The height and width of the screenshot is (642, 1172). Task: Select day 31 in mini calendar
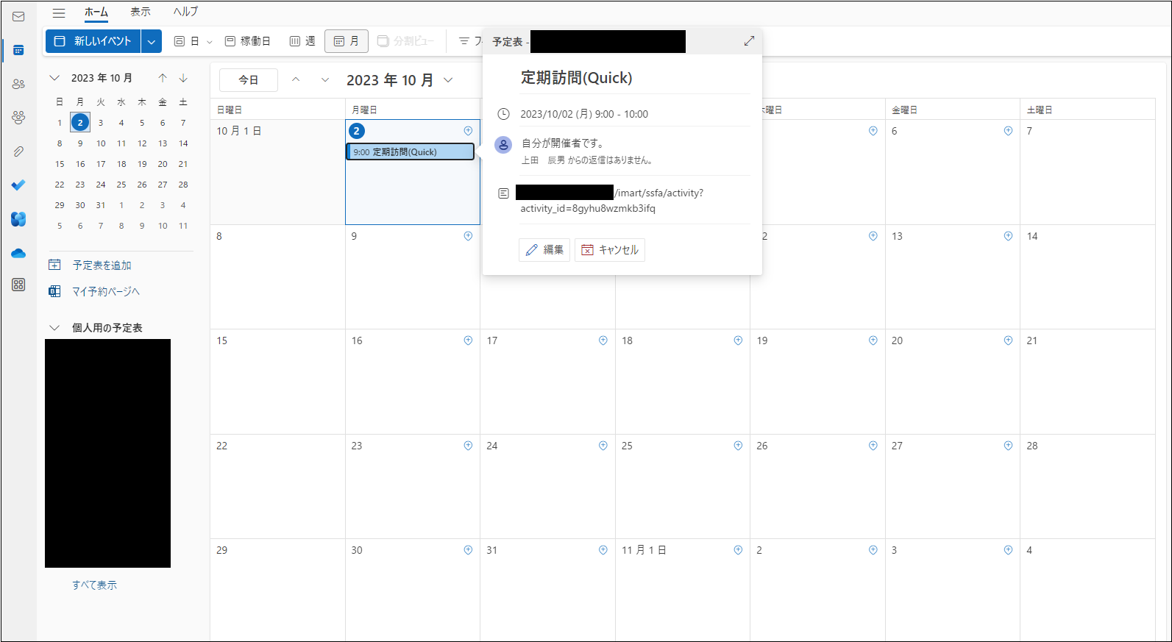point(101,205)
